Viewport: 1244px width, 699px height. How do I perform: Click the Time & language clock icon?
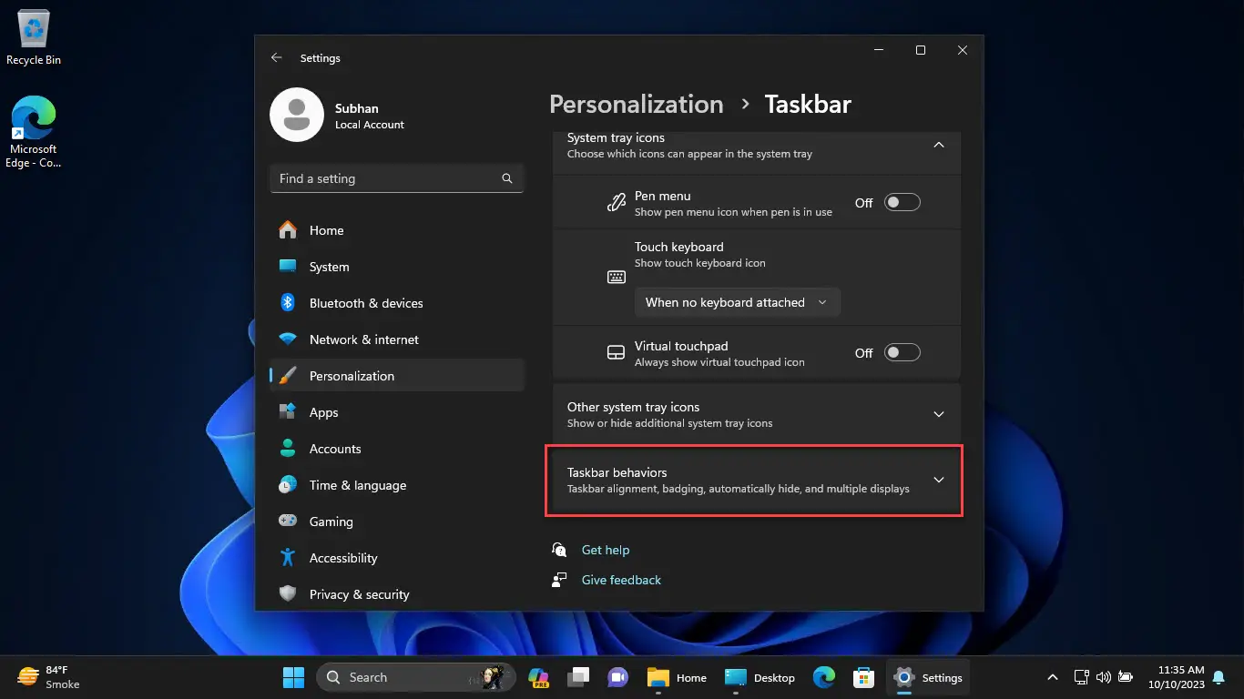(288, 485)
